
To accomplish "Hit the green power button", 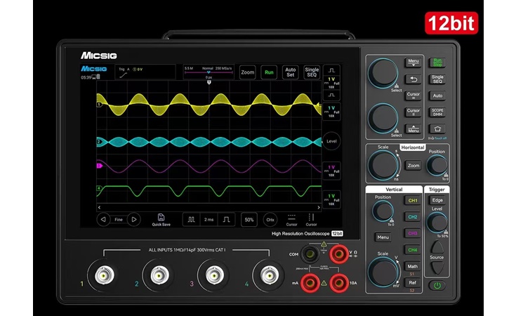I will [x=437, y=285].
